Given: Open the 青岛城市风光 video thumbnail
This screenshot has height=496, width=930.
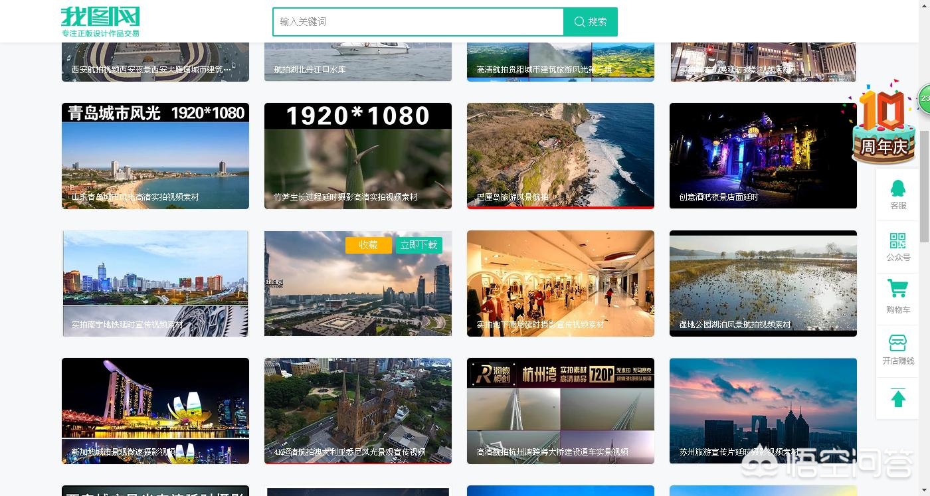Looking at the screenshot, I should pos(155,156).
